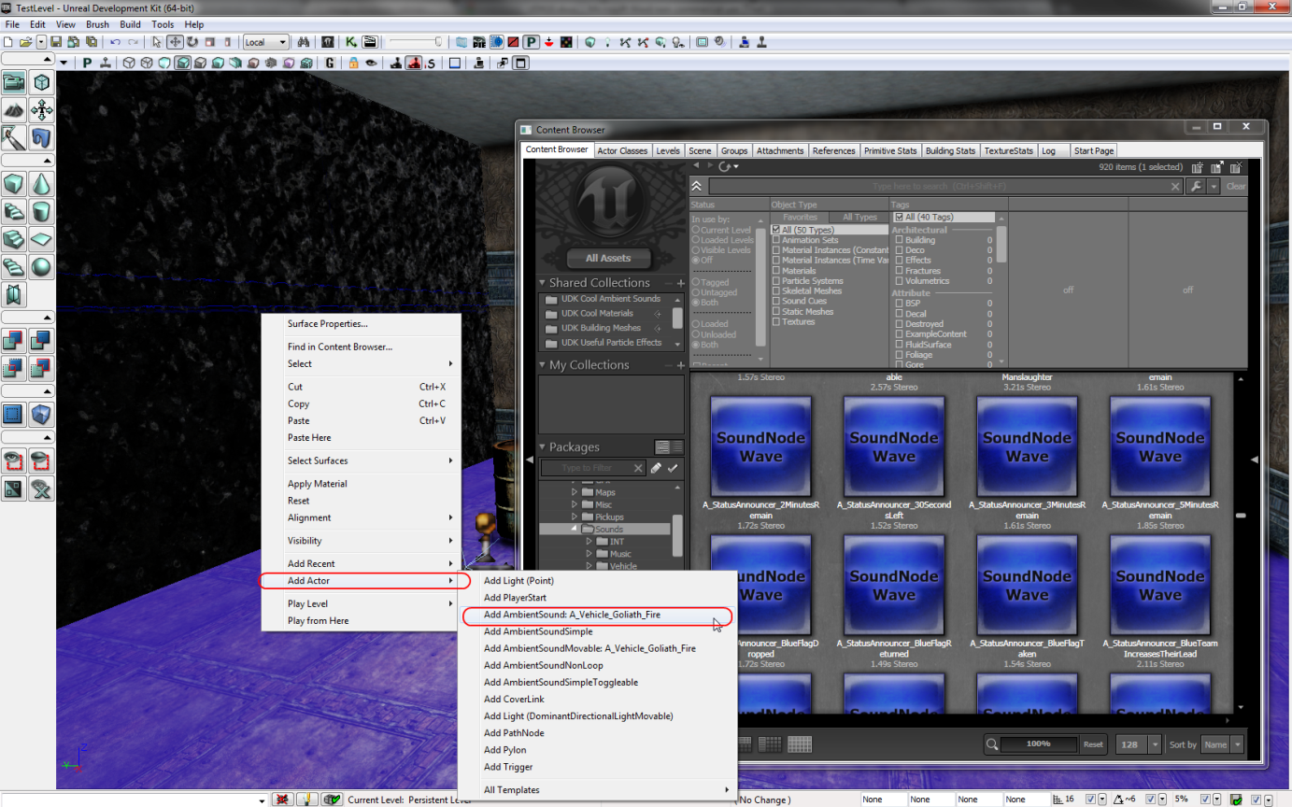This screenshot has width=1292, height=807.
Task: Click the zoom Reset button
Action: (1093, 744)
